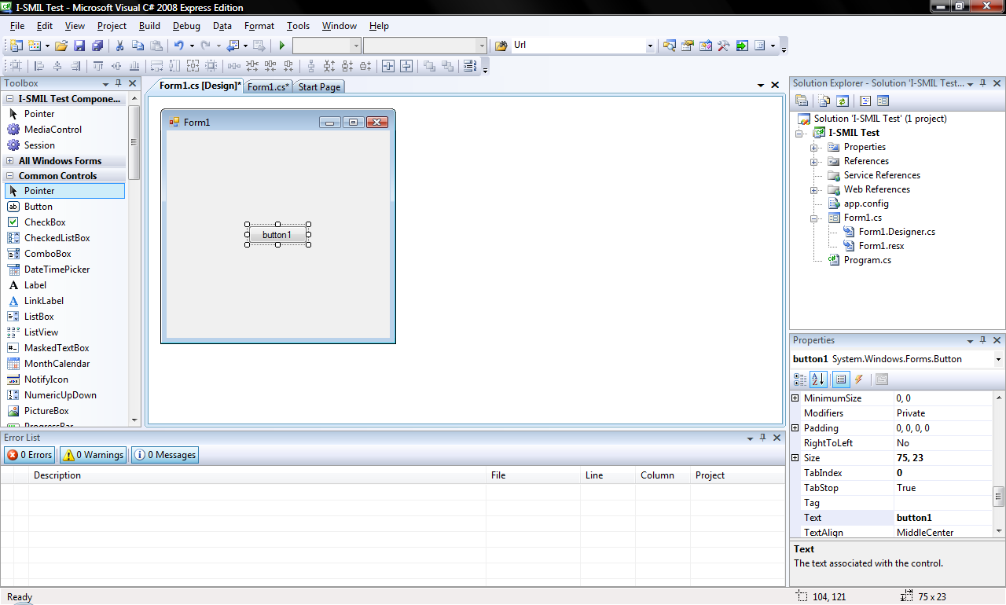Collapse the Form1.cs node in Solution Explorer
Image resolution: width=1006 pixels, height=605 pixels.
(x=814, y=218)
